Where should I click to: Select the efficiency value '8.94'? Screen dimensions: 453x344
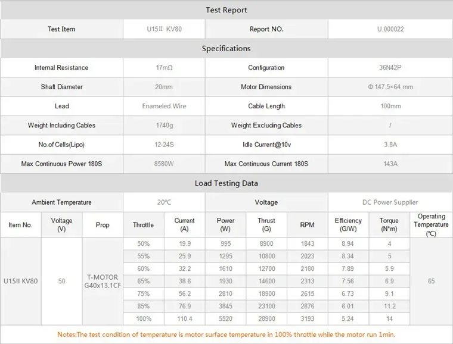click(347, 243)
